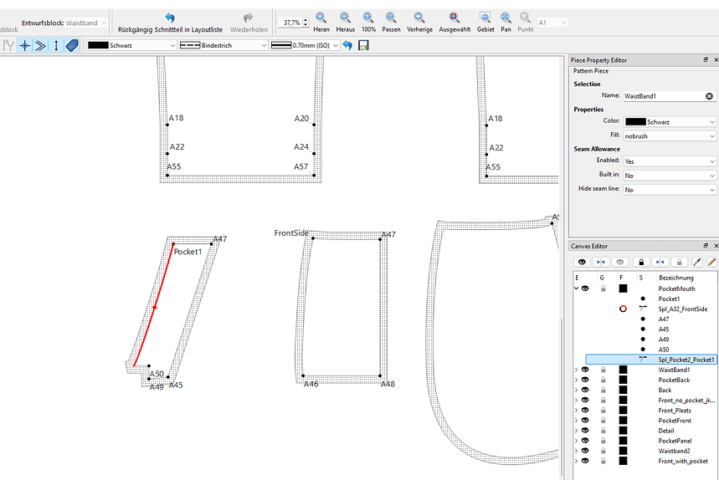719x480 pixels.
Task: Activate the Pan tool icon
Action: pos(506,18)
